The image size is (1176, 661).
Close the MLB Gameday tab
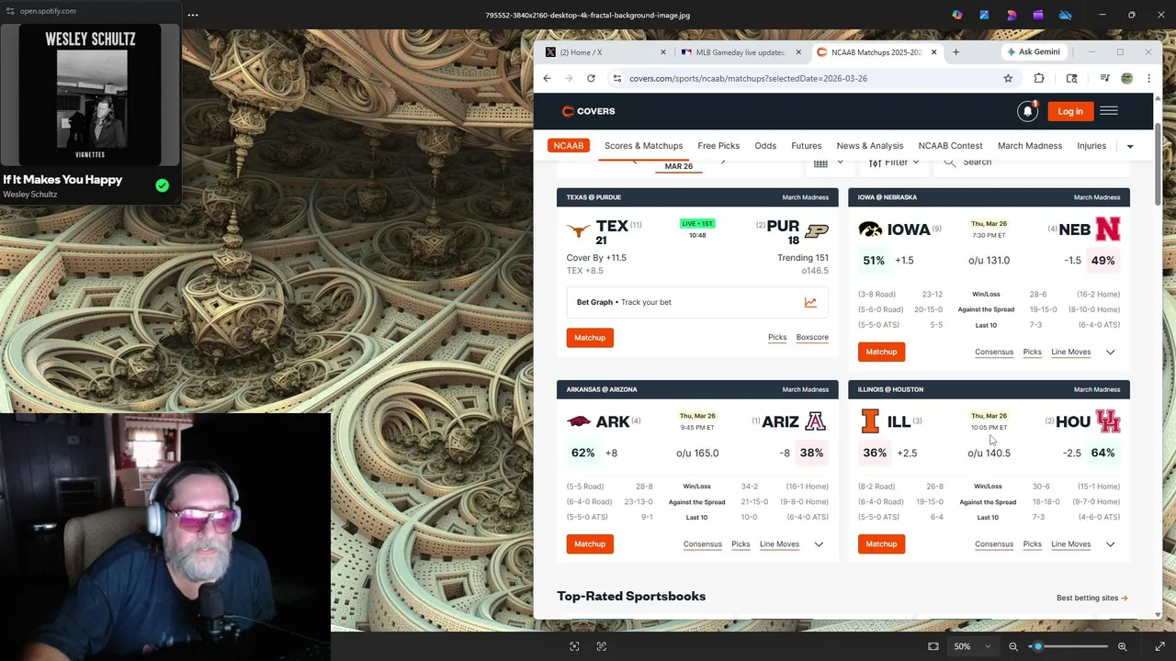[x=798, y=52]
